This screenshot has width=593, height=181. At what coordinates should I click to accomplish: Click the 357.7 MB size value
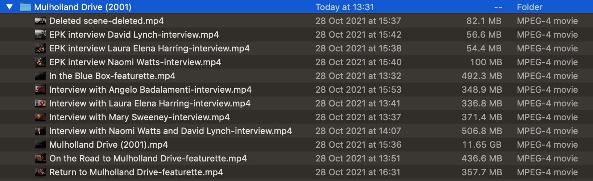pos(481,172)
